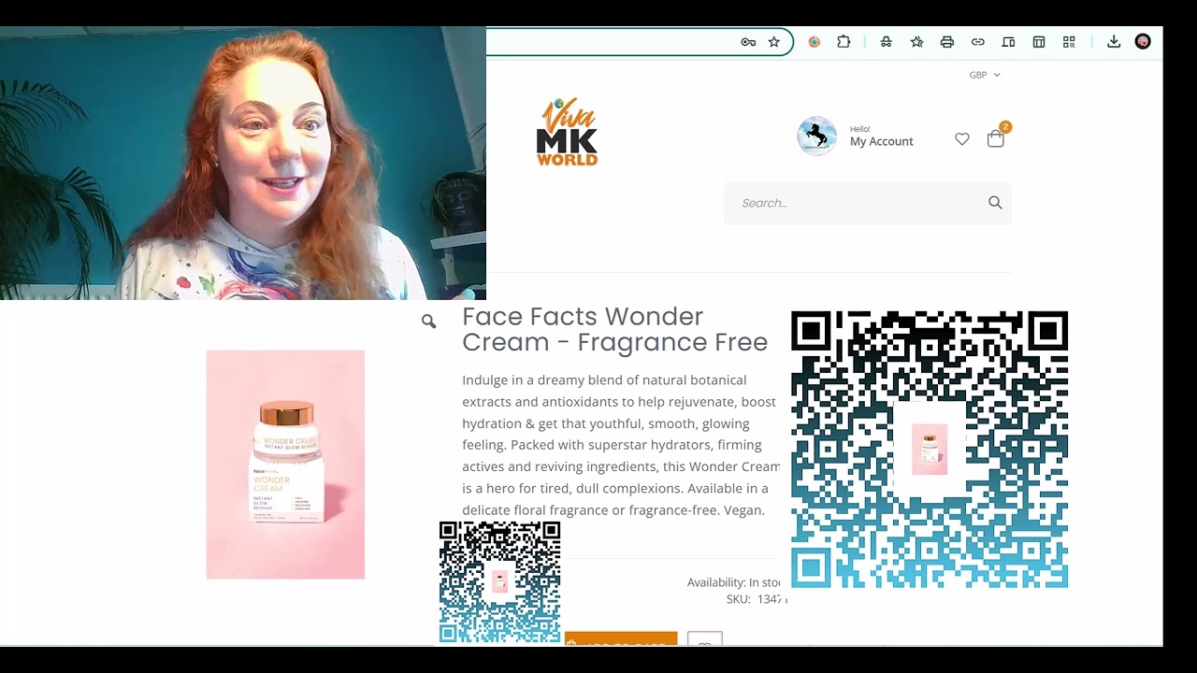
Task: Click the incognito spy toolbar icon
Action: point(886,42)
